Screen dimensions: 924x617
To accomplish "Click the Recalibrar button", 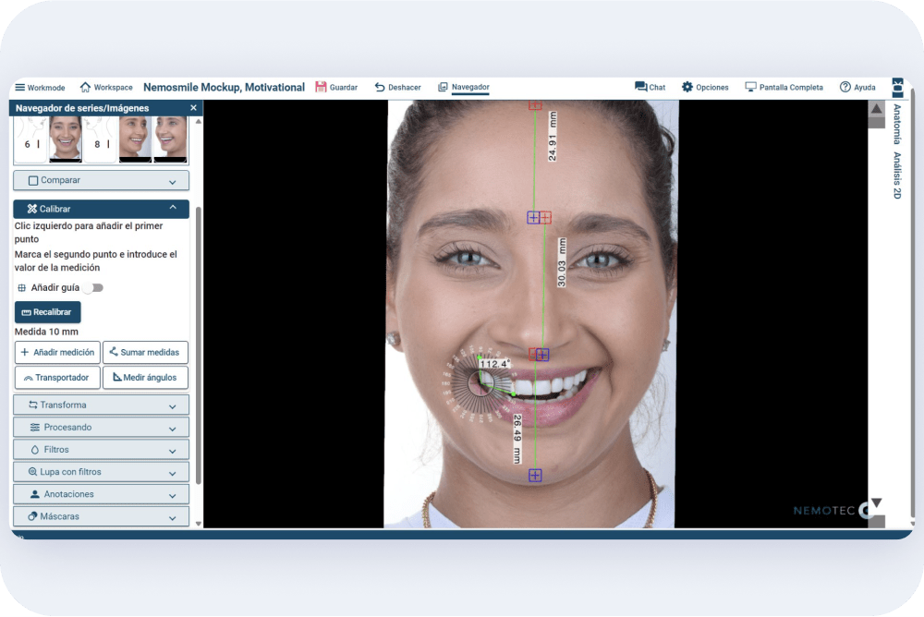I will [48, 312].
